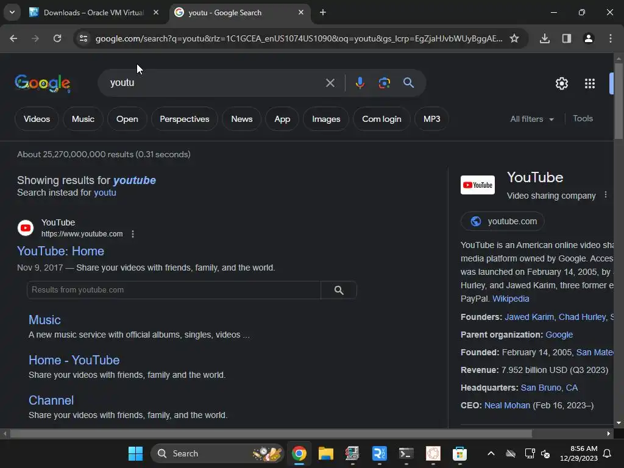Open the Home - YouTube sitelink

(74, 360)
